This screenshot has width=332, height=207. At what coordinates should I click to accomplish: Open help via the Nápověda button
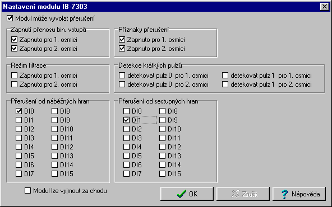299,194
